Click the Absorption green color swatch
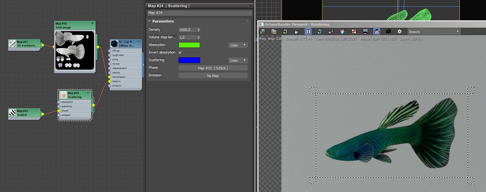486x192 pixels. point(189,45)
